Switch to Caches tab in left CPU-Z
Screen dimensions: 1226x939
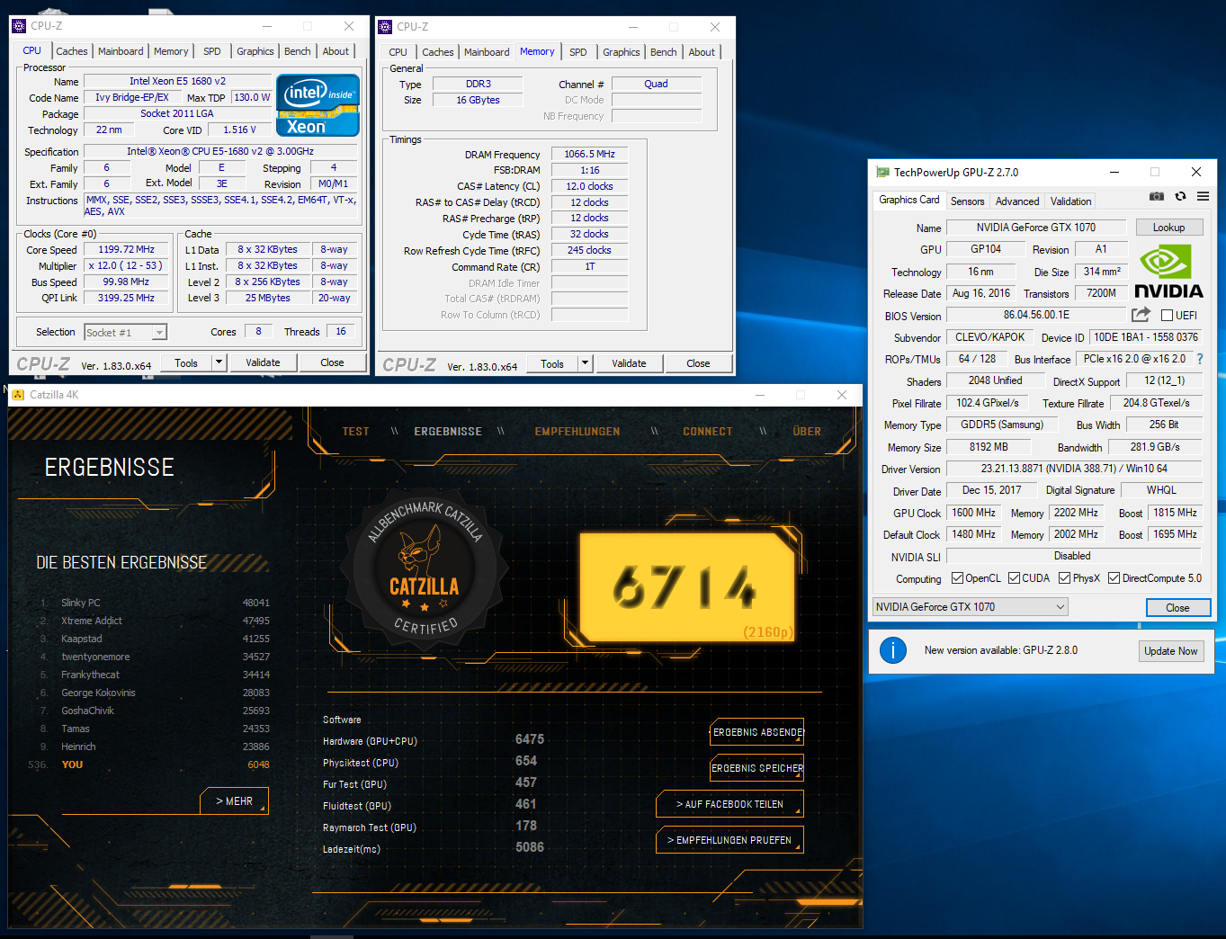pyautogui.click(x=72, y=51)
